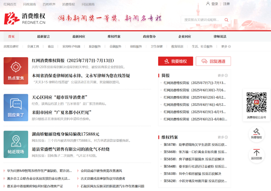Open the 天心区回应“超市误导消费者” headline
Image resolution: width=271 pixels, height=191 pixels.
[x=60, y=97]
